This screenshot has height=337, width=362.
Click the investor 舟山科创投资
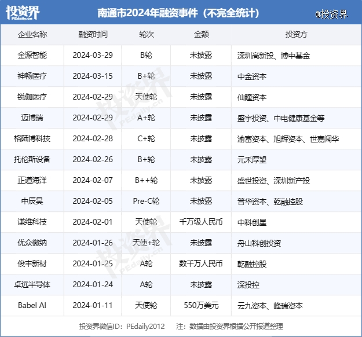coord(259,243)
